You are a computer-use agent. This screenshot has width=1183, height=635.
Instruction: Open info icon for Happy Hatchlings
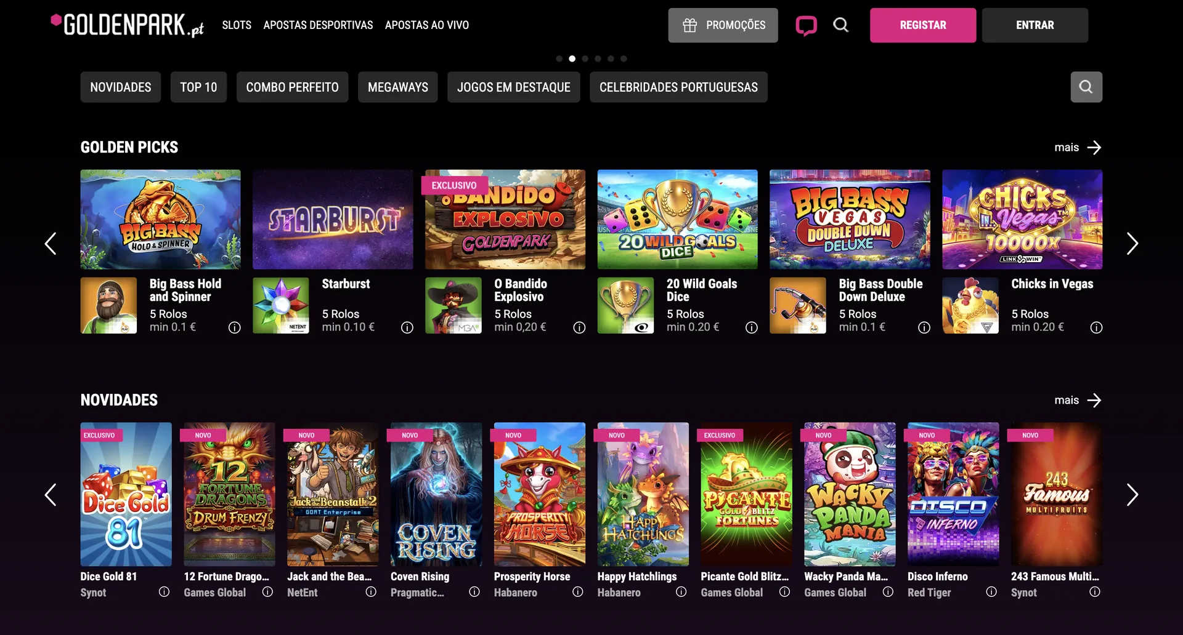click(681, 592)
